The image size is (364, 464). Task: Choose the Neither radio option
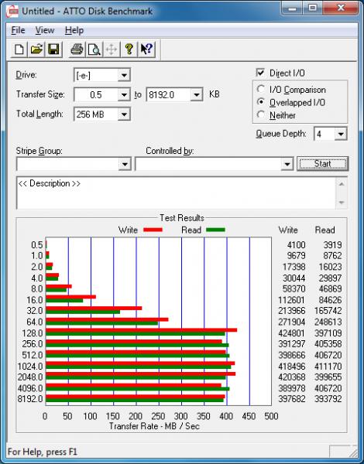tap(261, 114)
